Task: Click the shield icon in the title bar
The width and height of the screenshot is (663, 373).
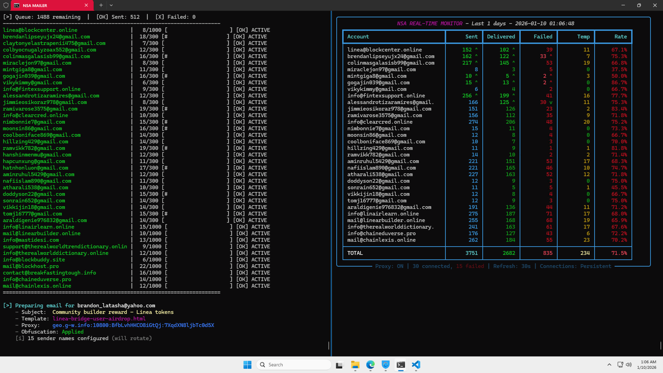Action: (6, 5)
